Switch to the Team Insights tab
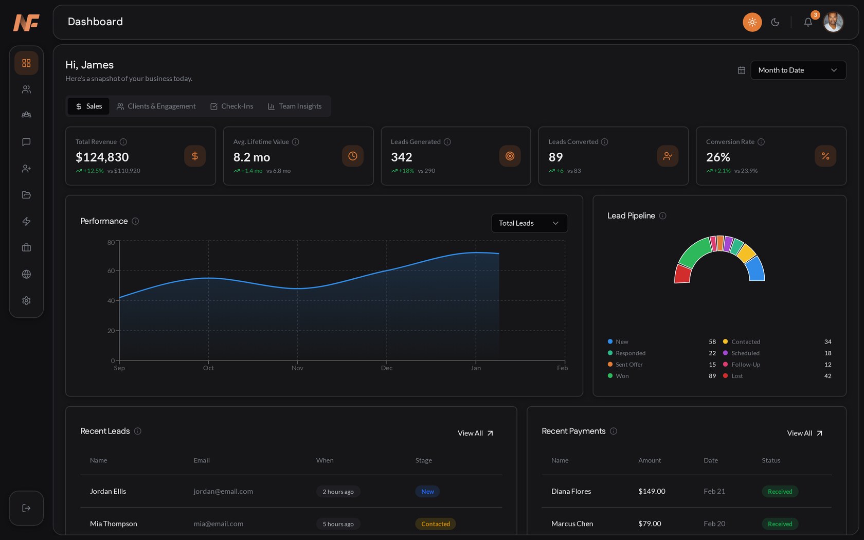 pyautogui.click(x=295, y=106)
